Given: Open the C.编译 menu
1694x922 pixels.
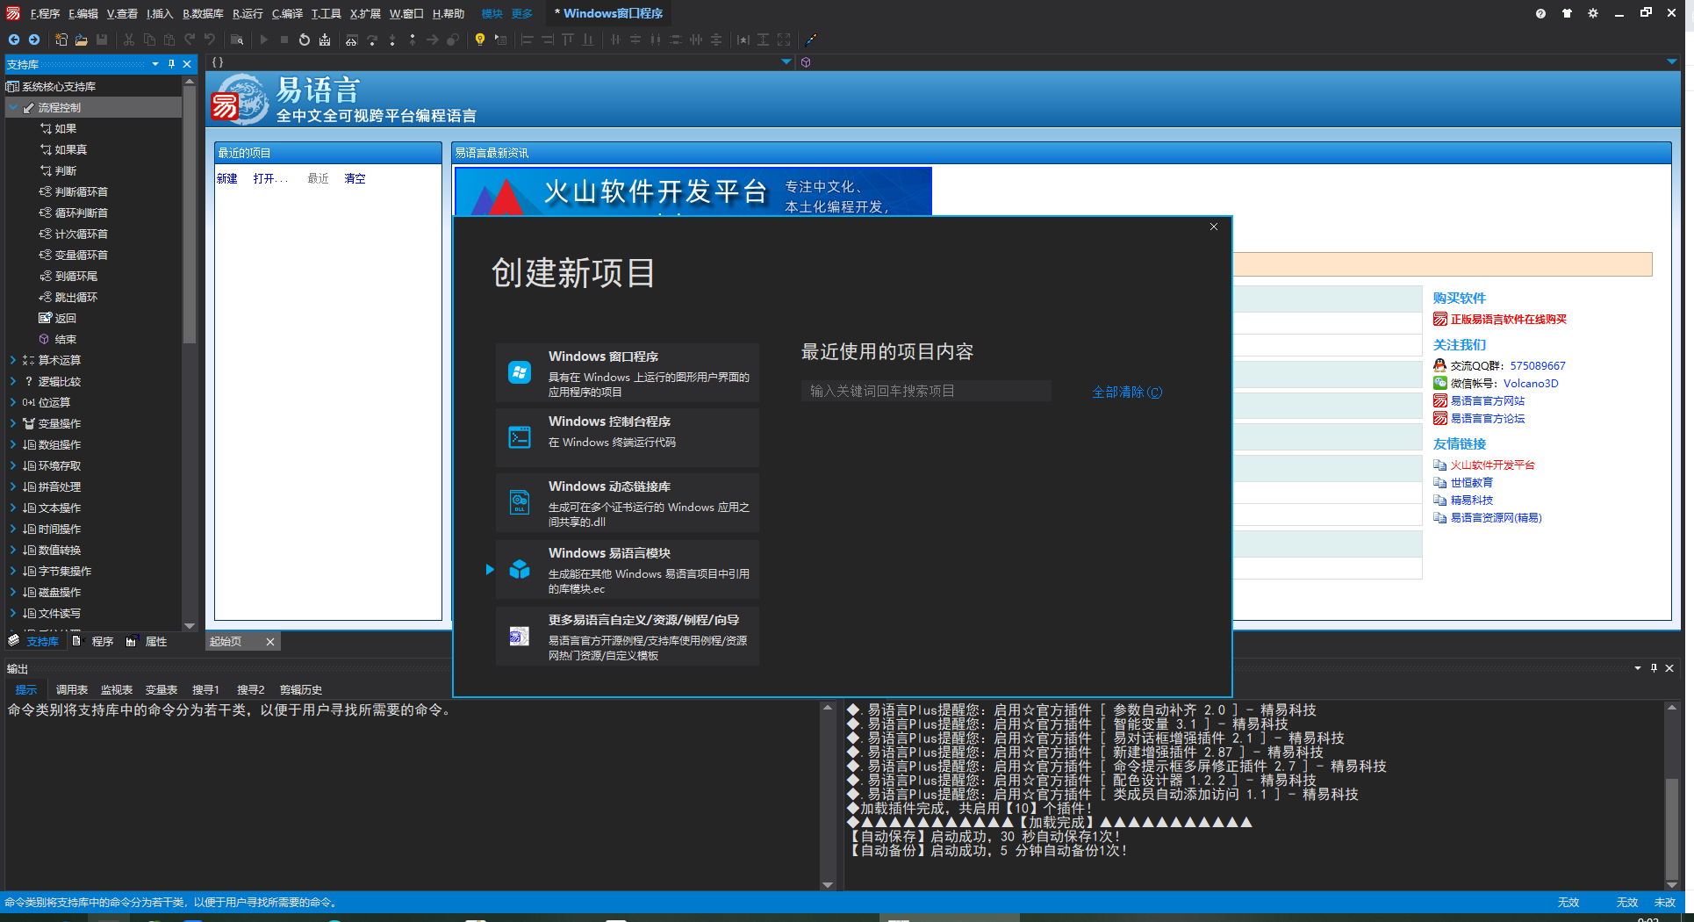Looking at the screenshot, I should pos(287,13).
